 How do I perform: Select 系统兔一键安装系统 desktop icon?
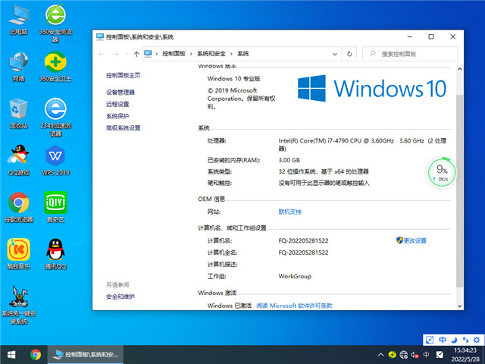(x=18, y=305)
